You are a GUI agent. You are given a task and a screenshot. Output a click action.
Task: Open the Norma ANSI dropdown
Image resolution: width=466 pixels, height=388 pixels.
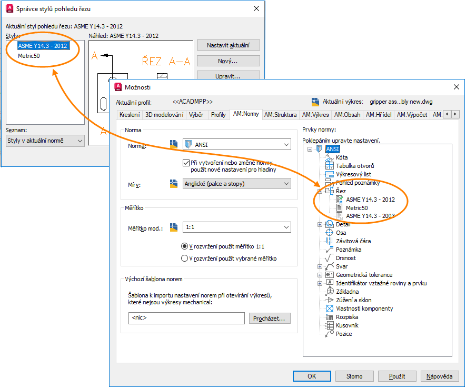236,144
